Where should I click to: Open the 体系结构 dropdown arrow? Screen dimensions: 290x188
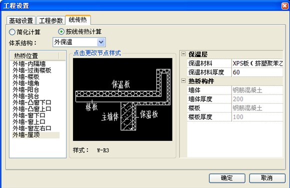point(101,42)
